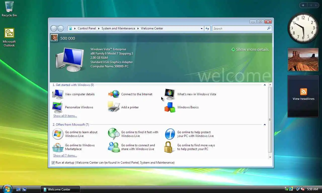
Task: Click the help protect your PC OneCare icon
Action: (170, 134)
